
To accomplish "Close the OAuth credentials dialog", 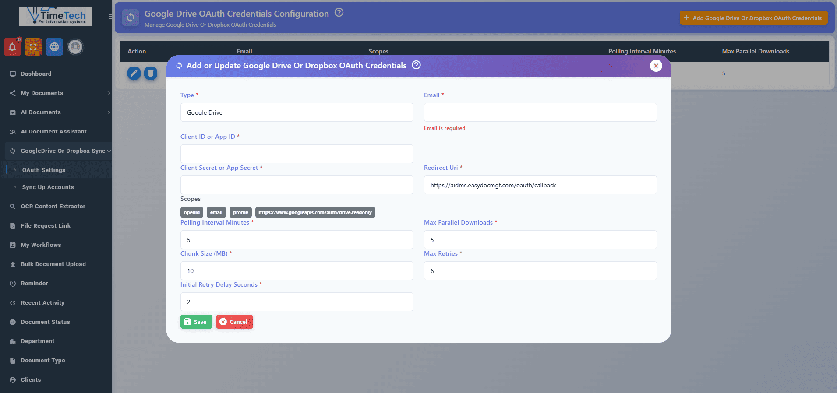I will (x=656, y=66).
